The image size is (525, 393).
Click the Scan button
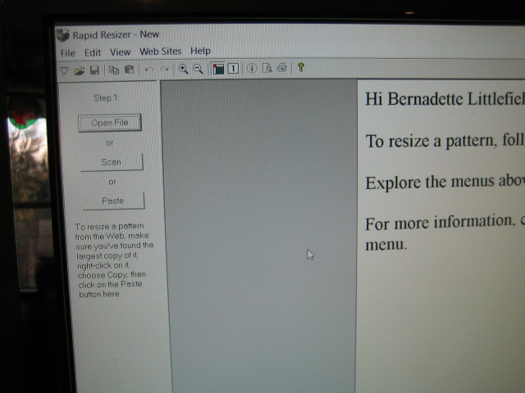(x=112, y=162)
